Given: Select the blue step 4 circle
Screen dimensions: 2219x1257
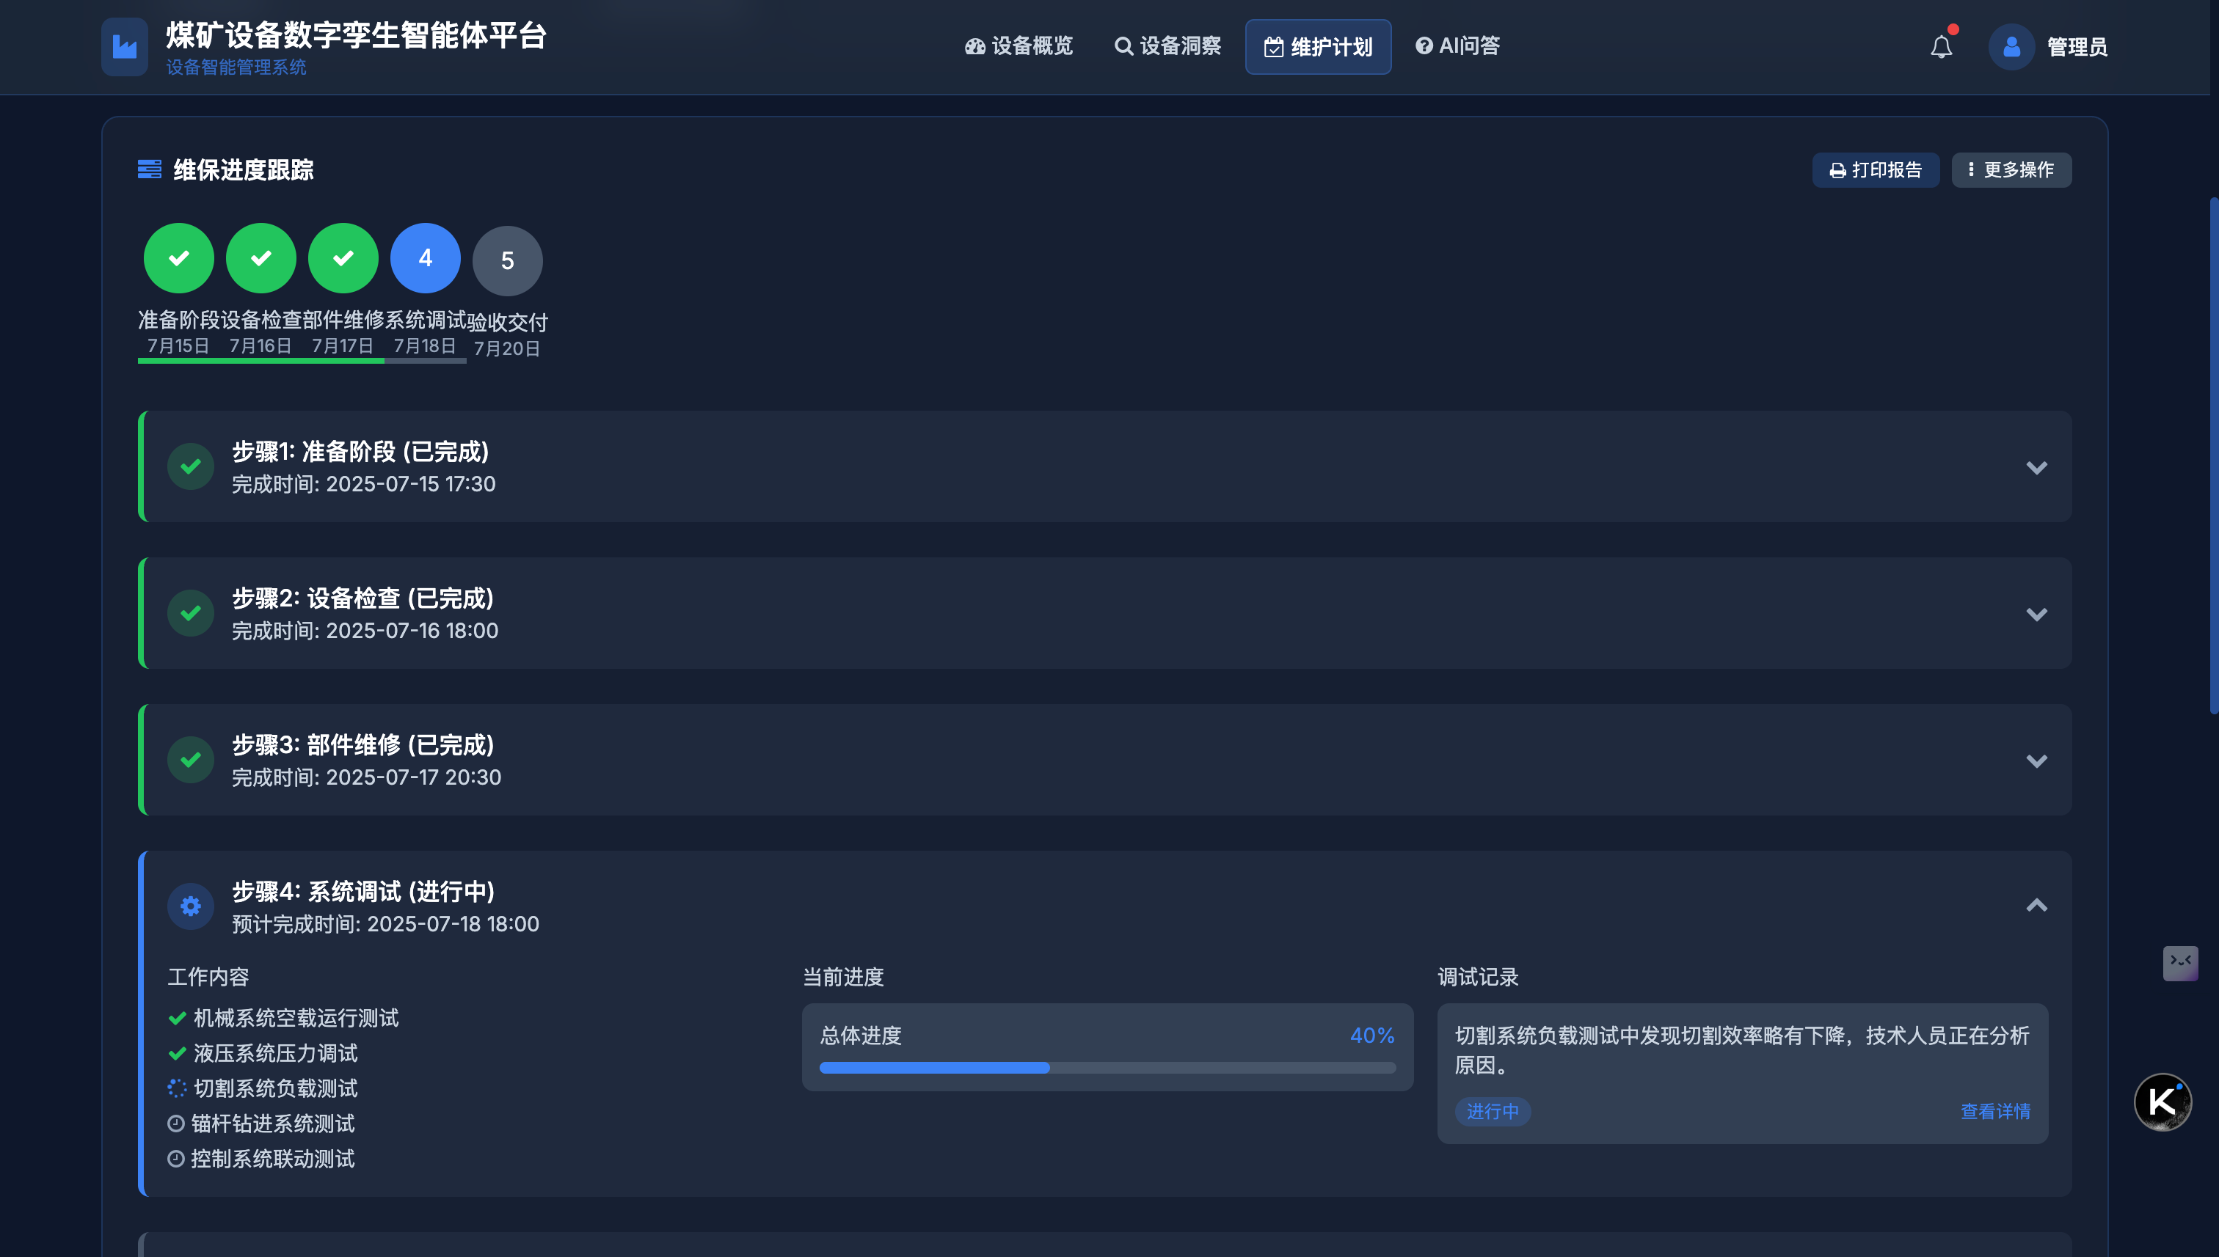Looking at the screenshot, I should point(425,258).
